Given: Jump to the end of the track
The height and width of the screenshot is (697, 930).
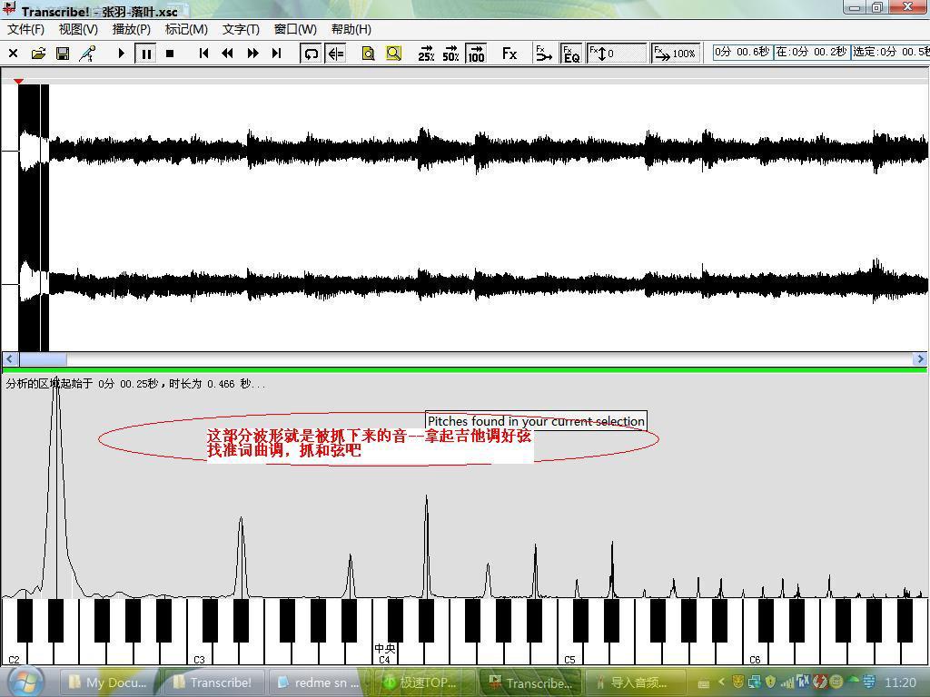Looking at the screenshot, I should point(276,54).
